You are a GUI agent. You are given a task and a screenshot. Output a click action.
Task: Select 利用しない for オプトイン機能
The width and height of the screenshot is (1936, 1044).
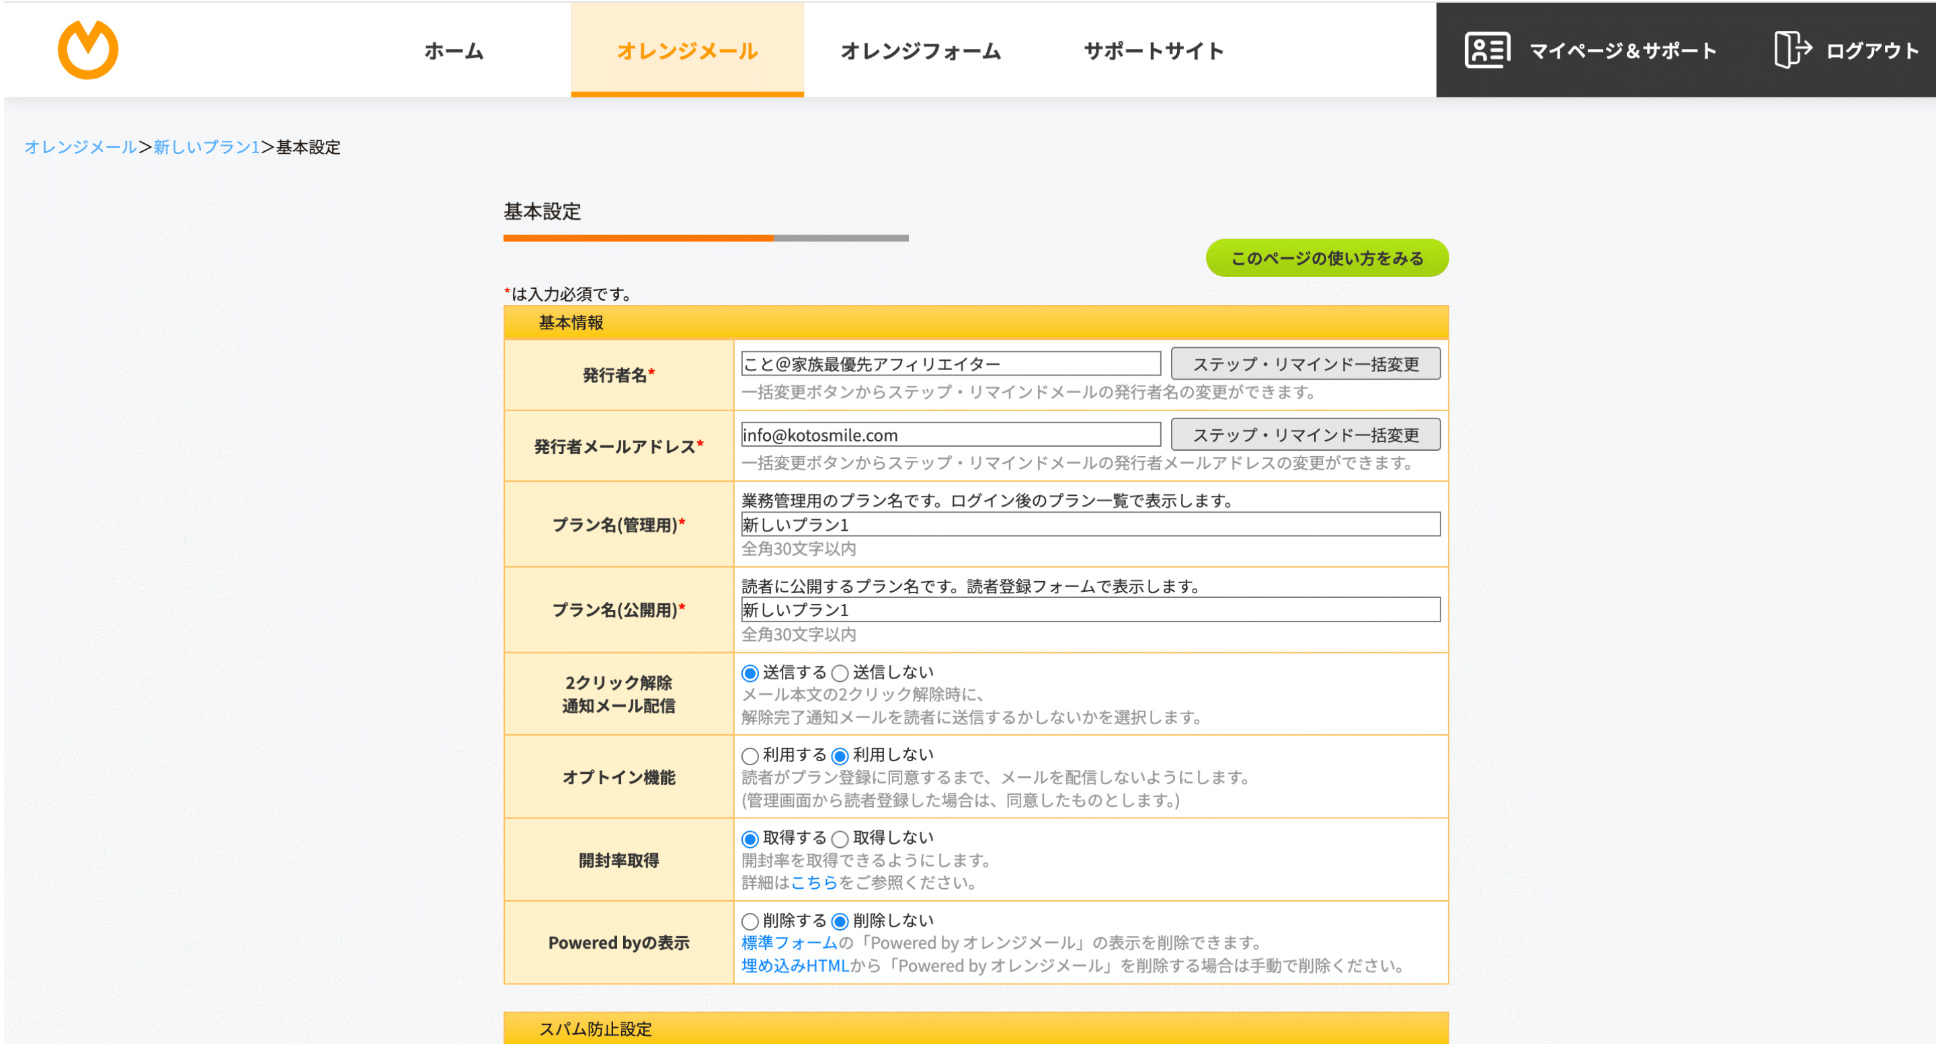coord(840,756)
